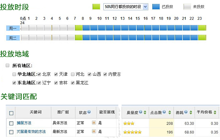Image resolution: width=220 pixels, height=140 pixels.
Task: Sort by 点击数 using its sort arrows
Action: tap(170, 112)
